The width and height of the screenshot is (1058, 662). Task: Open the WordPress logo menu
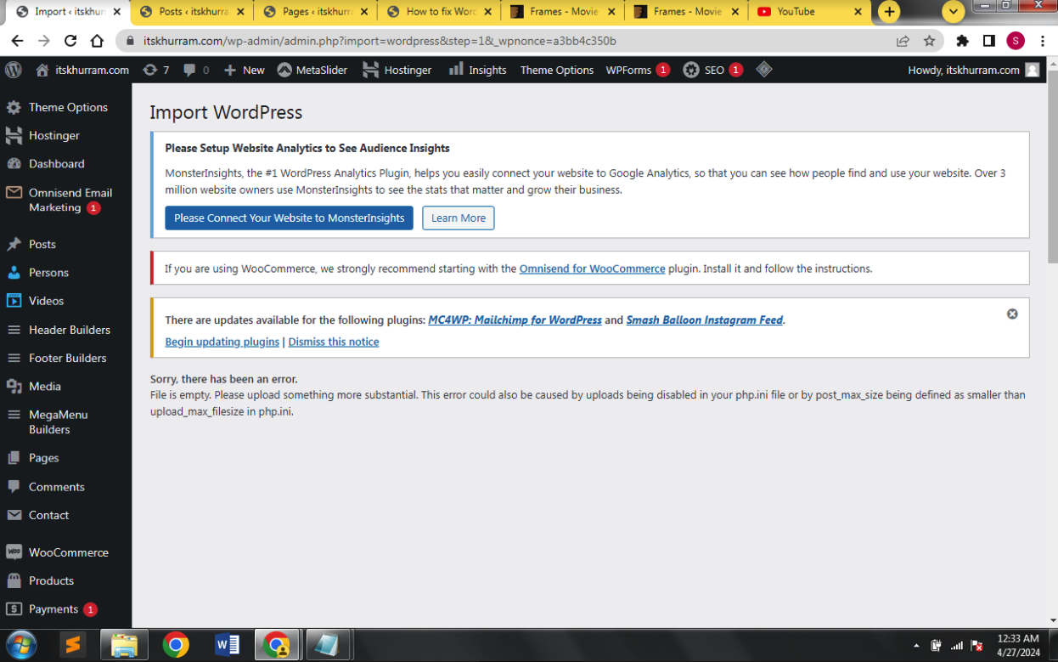click(14, 70)
